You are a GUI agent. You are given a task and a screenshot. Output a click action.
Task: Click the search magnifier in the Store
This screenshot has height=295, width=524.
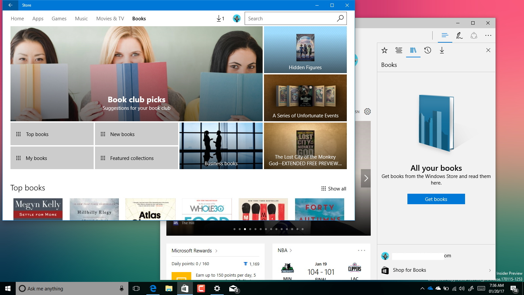tap(340, 18)
